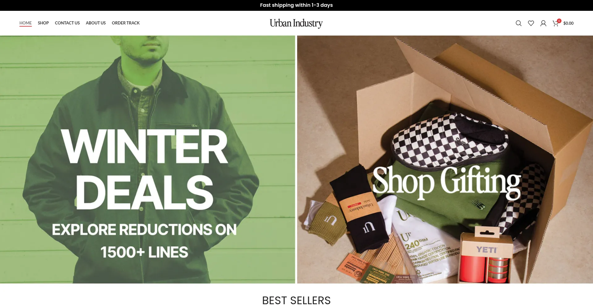Click the $0.00 cart total
The width and height of the screenshot is (593, 307).
pos(568,23)
